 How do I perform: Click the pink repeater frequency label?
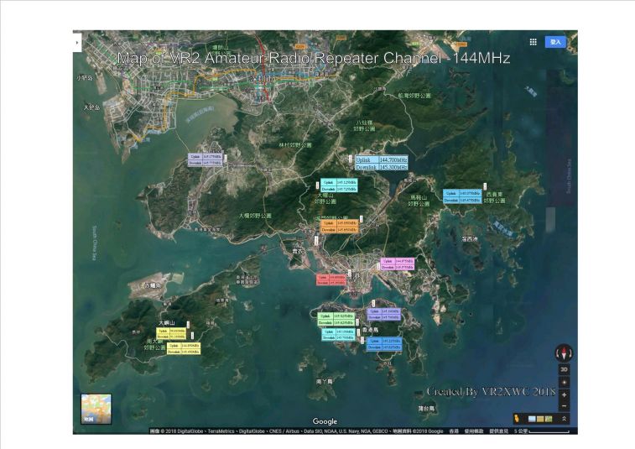pos(396,264)
